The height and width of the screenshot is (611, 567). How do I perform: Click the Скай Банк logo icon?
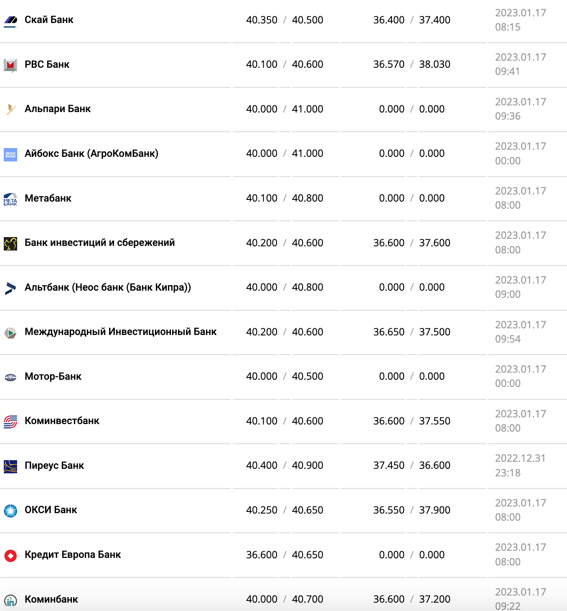click(10, 20)
